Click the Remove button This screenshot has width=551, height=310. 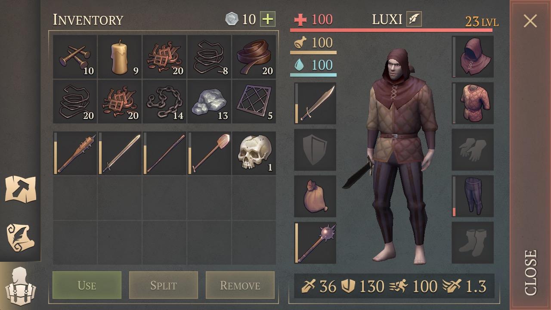coord(240,285)
